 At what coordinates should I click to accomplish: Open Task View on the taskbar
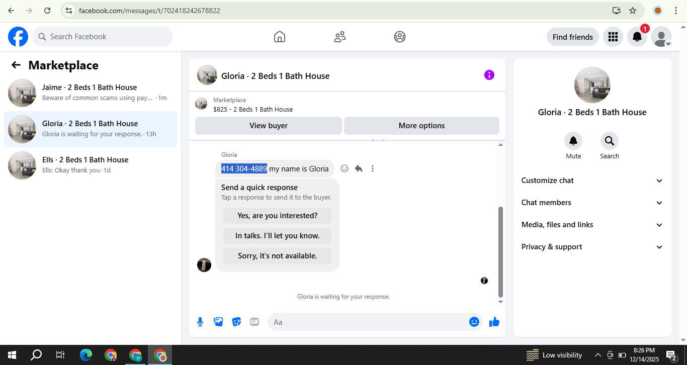tap(60, 355)
